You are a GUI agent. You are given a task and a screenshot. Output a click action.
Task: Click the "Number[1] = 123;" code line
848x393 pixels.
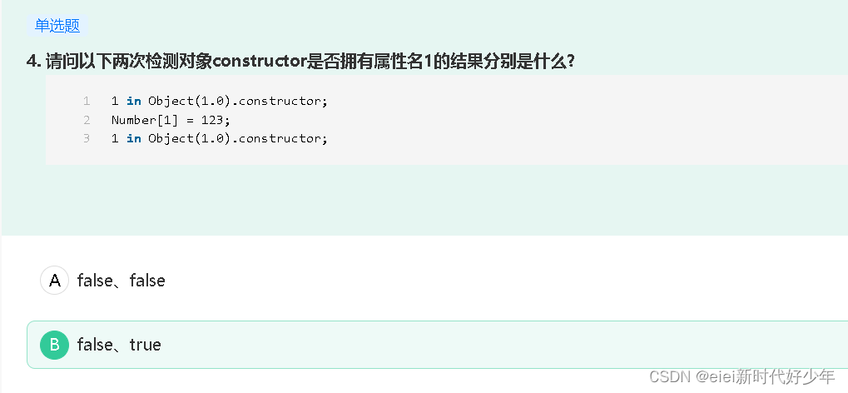point(171,120)
